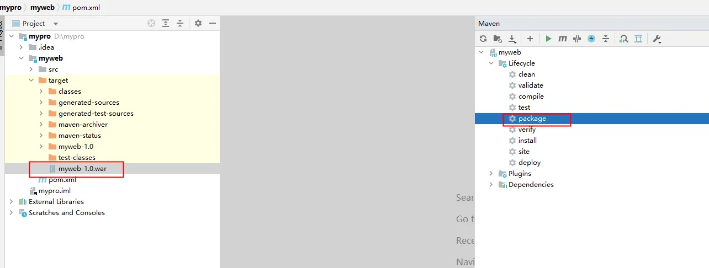Run Maven build with green play icon

548,39
